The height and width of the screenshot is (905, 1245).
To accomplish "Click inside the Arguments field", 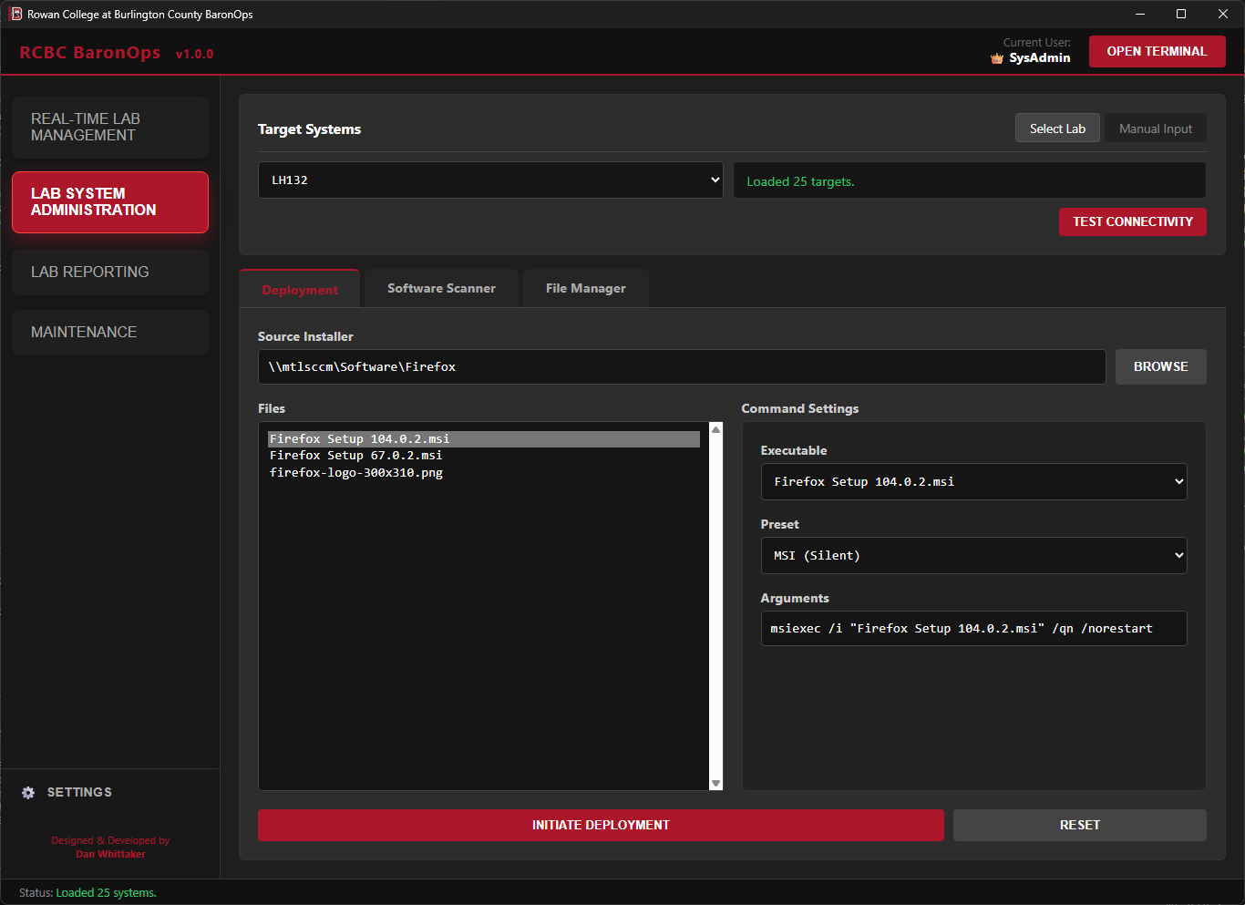I will click(x=973, y=628).
